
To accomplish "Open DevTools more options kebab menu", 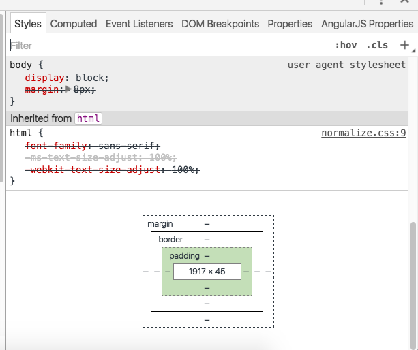I will coord(381,2).
